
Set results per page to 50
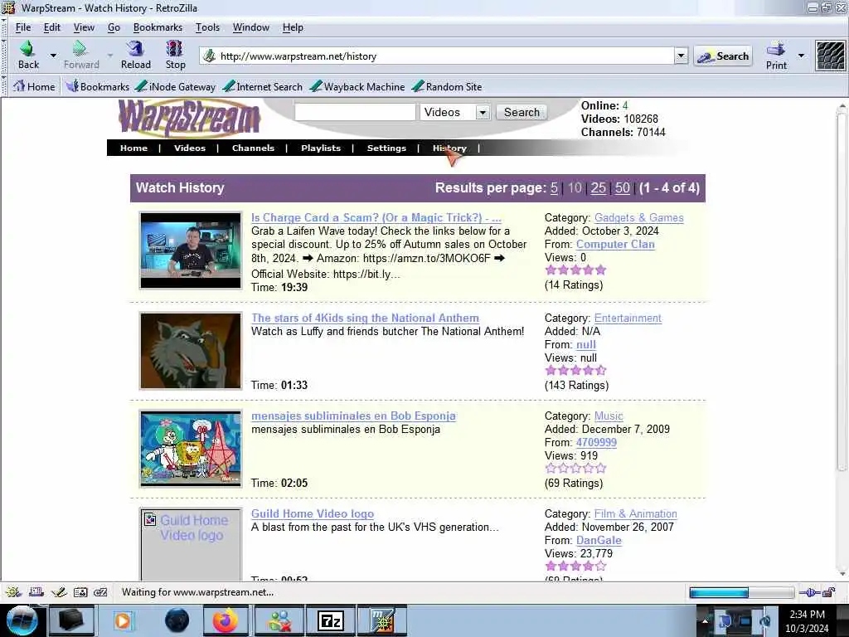pos(622,188)
